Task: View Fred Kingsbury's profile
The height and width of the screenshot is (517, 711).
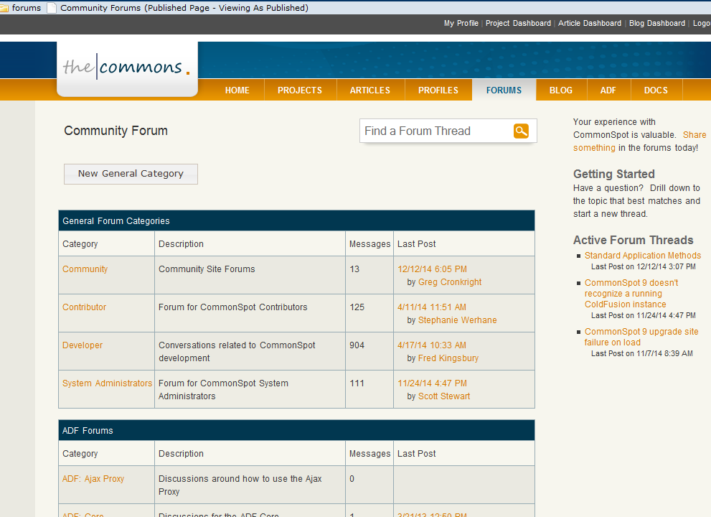Action: coord(448,358)
